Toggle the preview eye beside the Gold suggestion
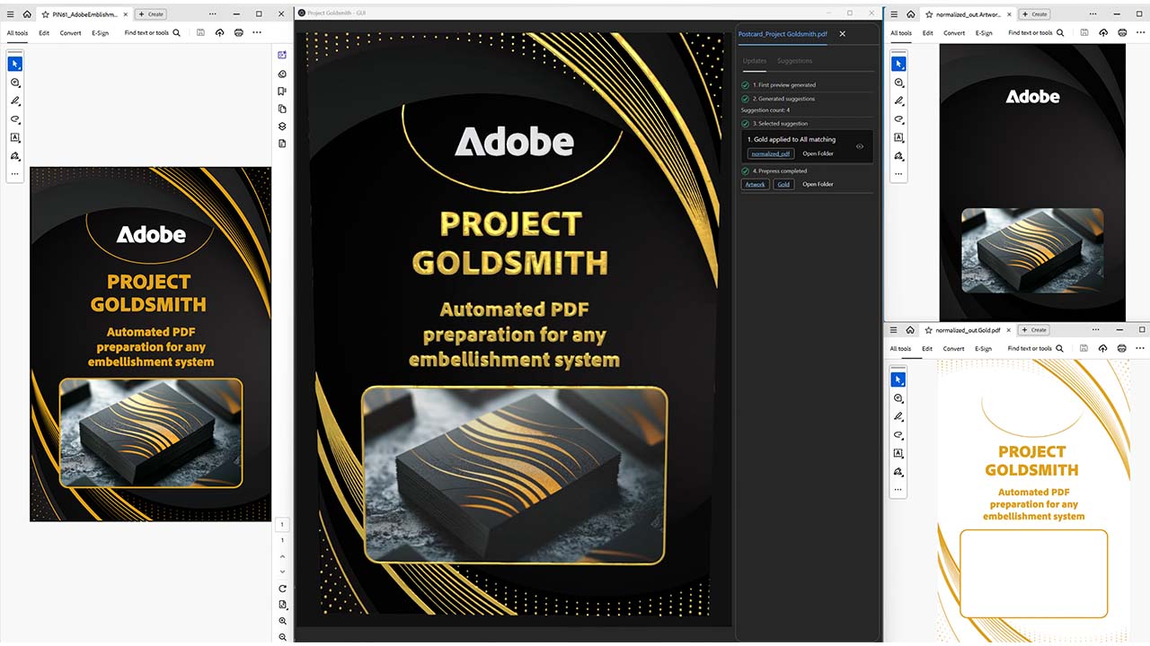 [x=859, y=146]
